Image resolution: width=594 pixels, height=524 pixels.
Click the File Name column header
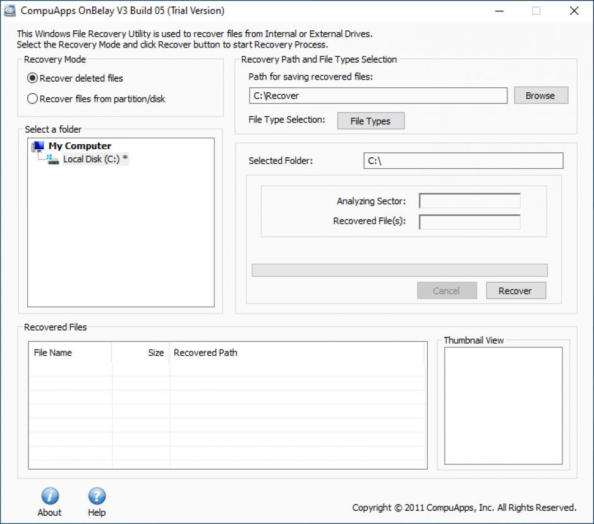(71, 353)
